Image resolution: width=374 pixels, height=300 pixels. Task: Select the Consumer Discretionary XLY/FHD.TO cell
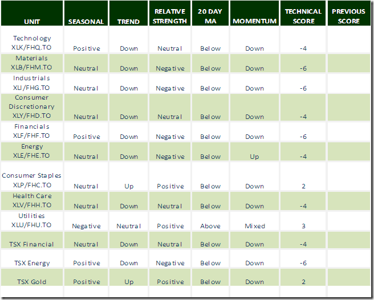(32, 106)
